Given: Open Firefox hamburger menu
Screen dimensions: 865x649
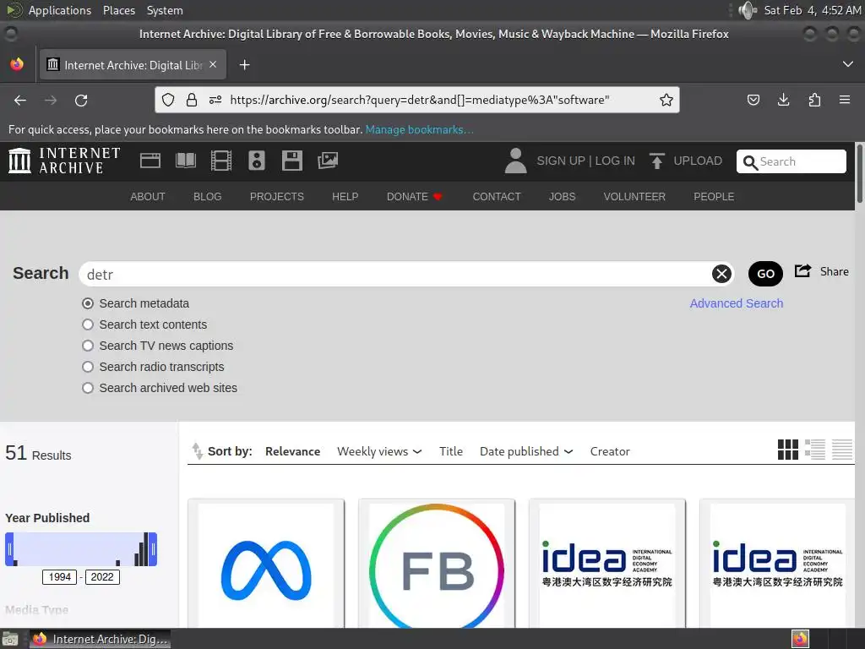Looking at the screenshot, I should [x=845, y=100].
